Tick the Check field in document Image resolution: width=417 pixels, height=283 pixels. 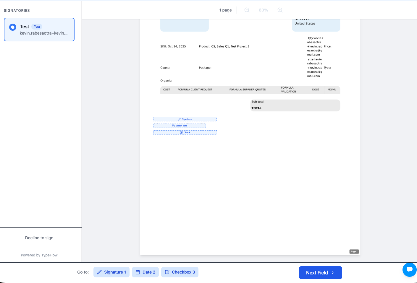click(x=185, y=132)
